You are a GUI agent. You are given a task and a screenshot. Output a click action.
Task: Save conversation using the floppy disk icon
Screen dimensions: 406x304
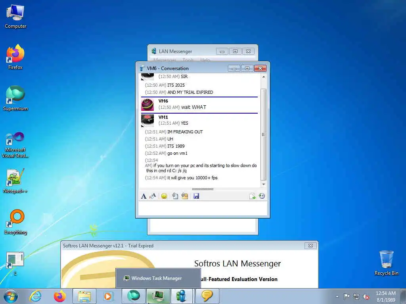pos(196,196)
